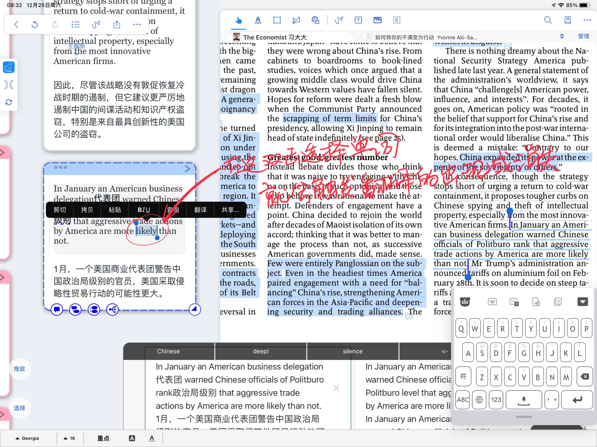Expand the card header chevron

coord(187,169)
